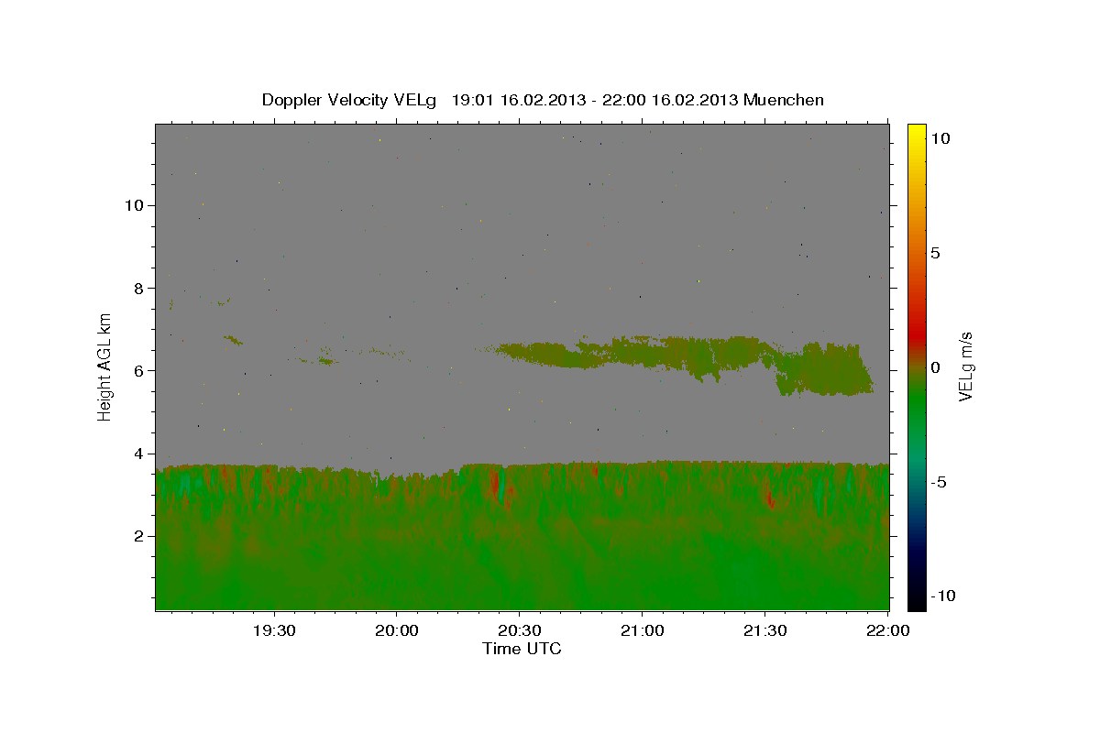
Task: Click the height axis label '2'
Action: pos(137,536)
